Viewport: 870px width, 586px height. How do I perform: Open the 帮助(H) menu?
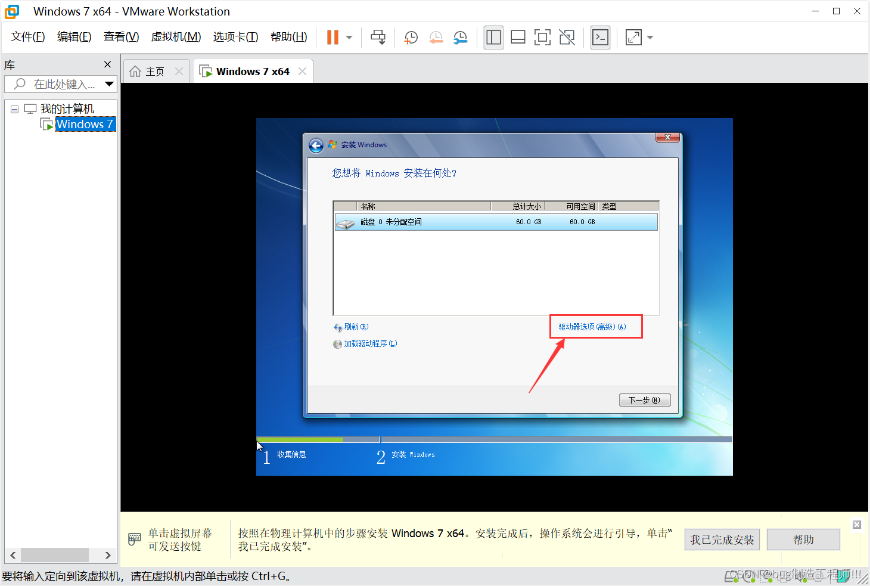288,37
